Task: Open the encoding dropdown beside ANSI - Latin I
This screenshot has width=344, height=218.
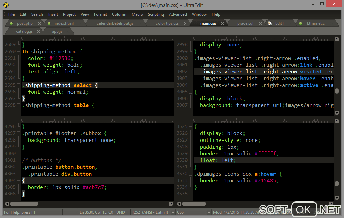Action: tap(173, 212)
